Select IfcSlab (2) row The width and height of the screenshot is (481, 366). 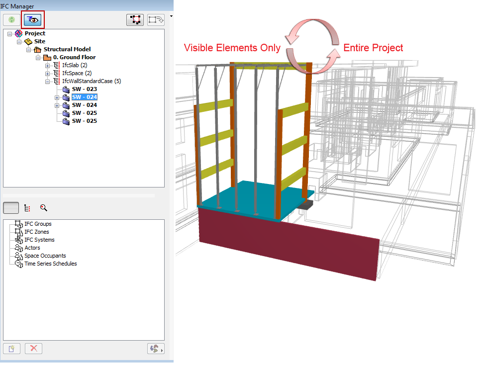click(75, 65)
